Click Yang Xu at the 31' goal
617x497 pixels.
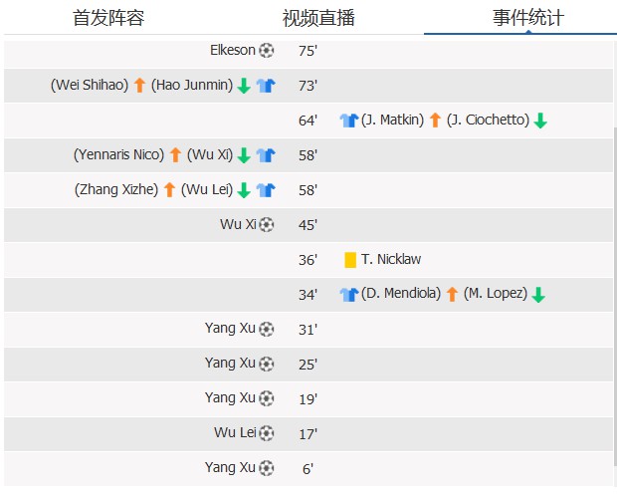[230, 329]
